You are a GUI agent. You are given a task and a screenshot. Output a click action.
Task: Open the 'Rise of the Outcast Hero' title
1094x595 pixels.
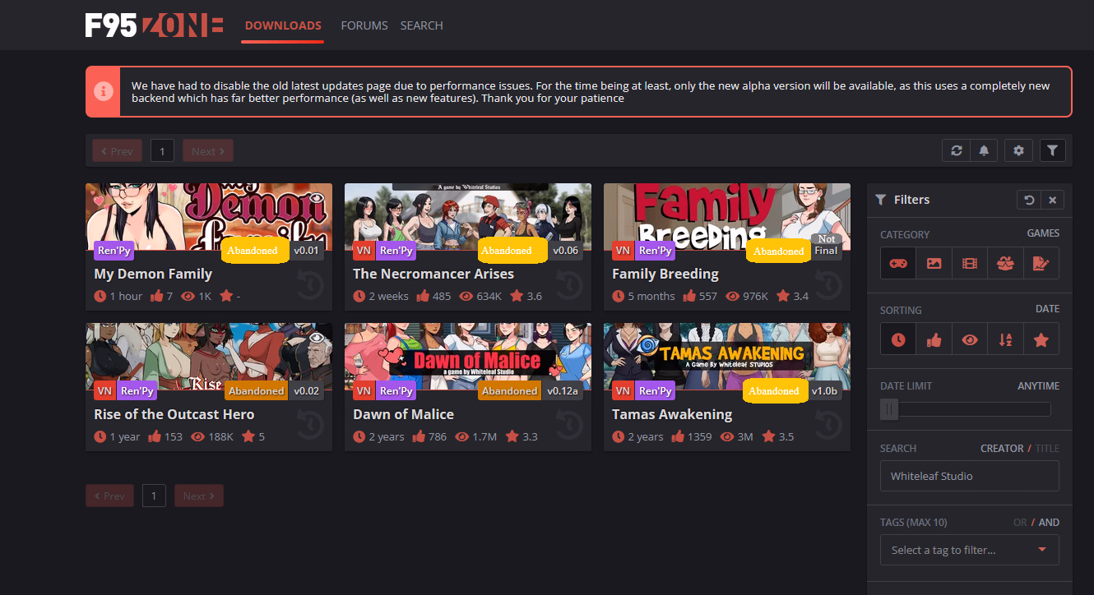[174, 414]
